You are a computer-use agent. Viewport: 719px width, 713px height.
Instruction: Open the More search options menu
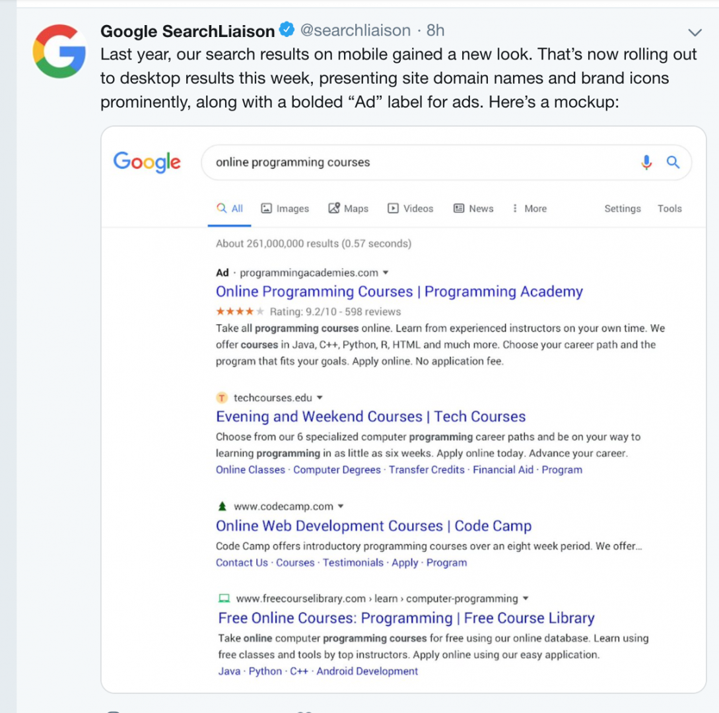point(529,209)
